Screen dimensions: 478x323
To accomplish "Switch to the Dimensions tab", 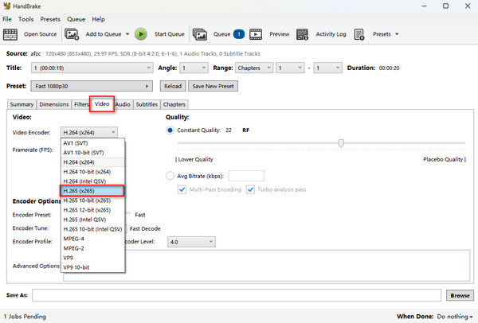I will point(54,104).
